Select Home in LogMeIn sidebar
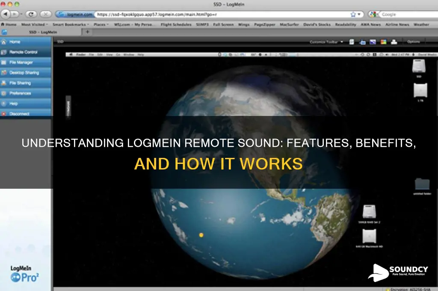The width and height of the screenshot is (438, 291). pos(25,42)
